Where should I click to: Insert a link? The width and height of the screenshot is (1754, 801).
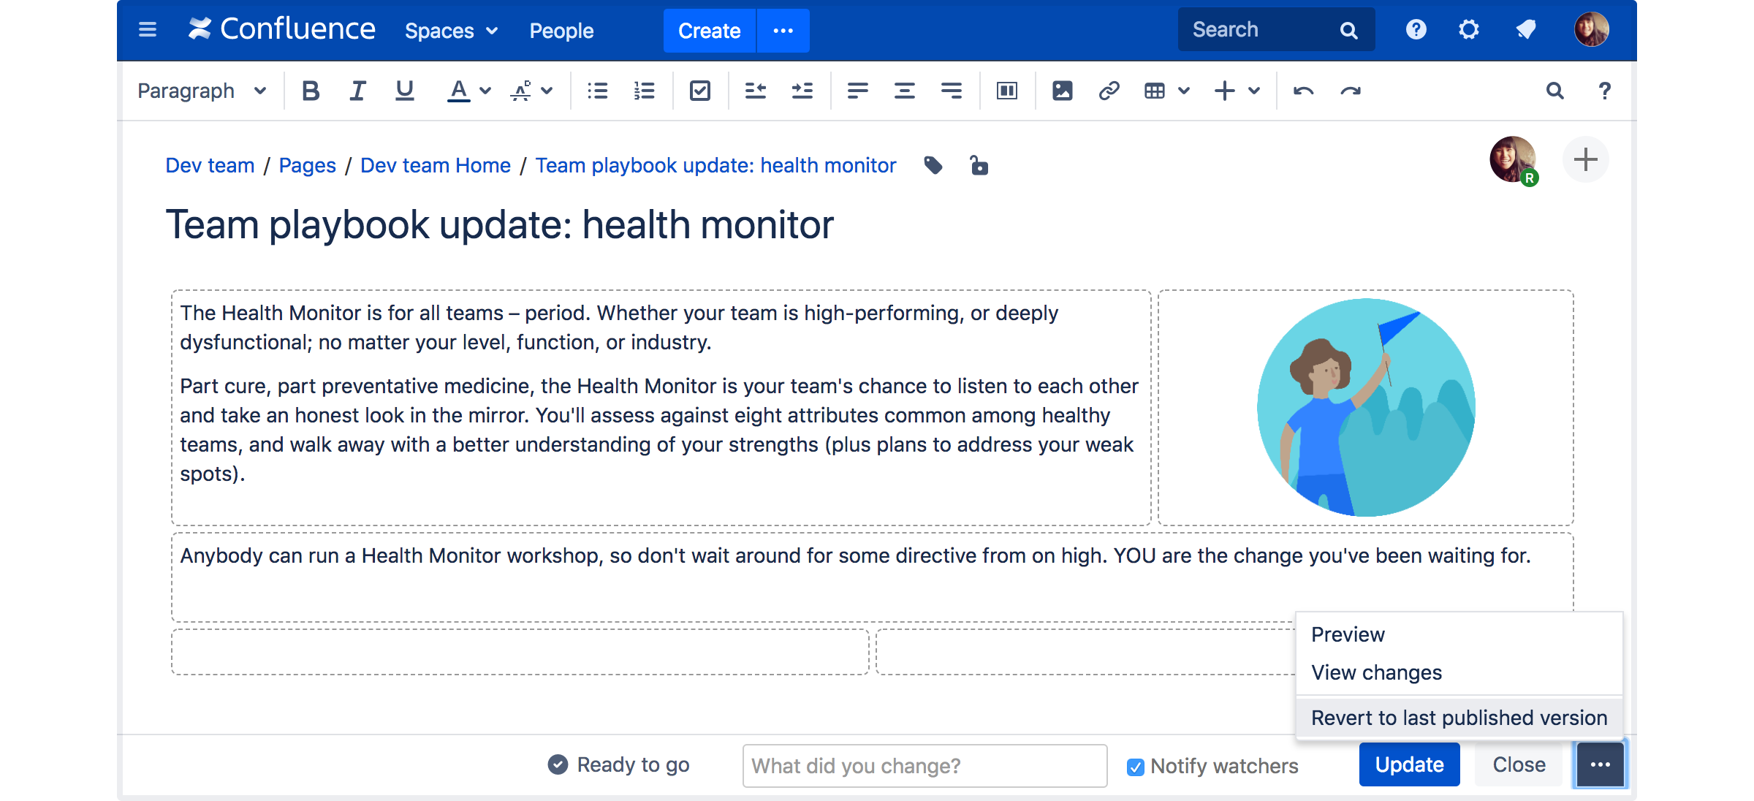point(1109,91)
